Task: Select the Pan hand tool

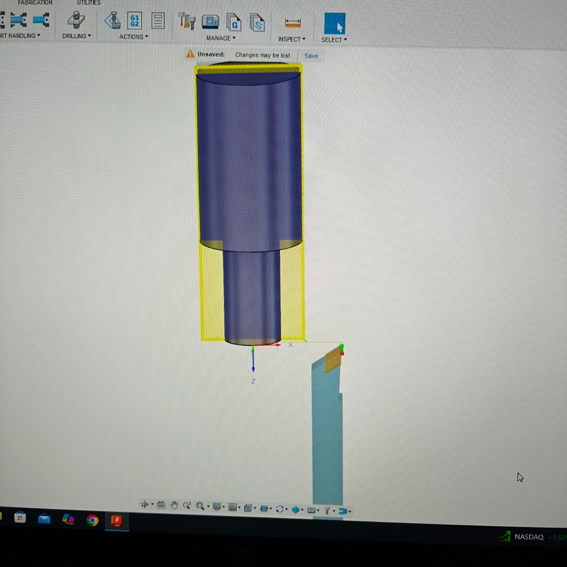Action: tap(174, 505)
